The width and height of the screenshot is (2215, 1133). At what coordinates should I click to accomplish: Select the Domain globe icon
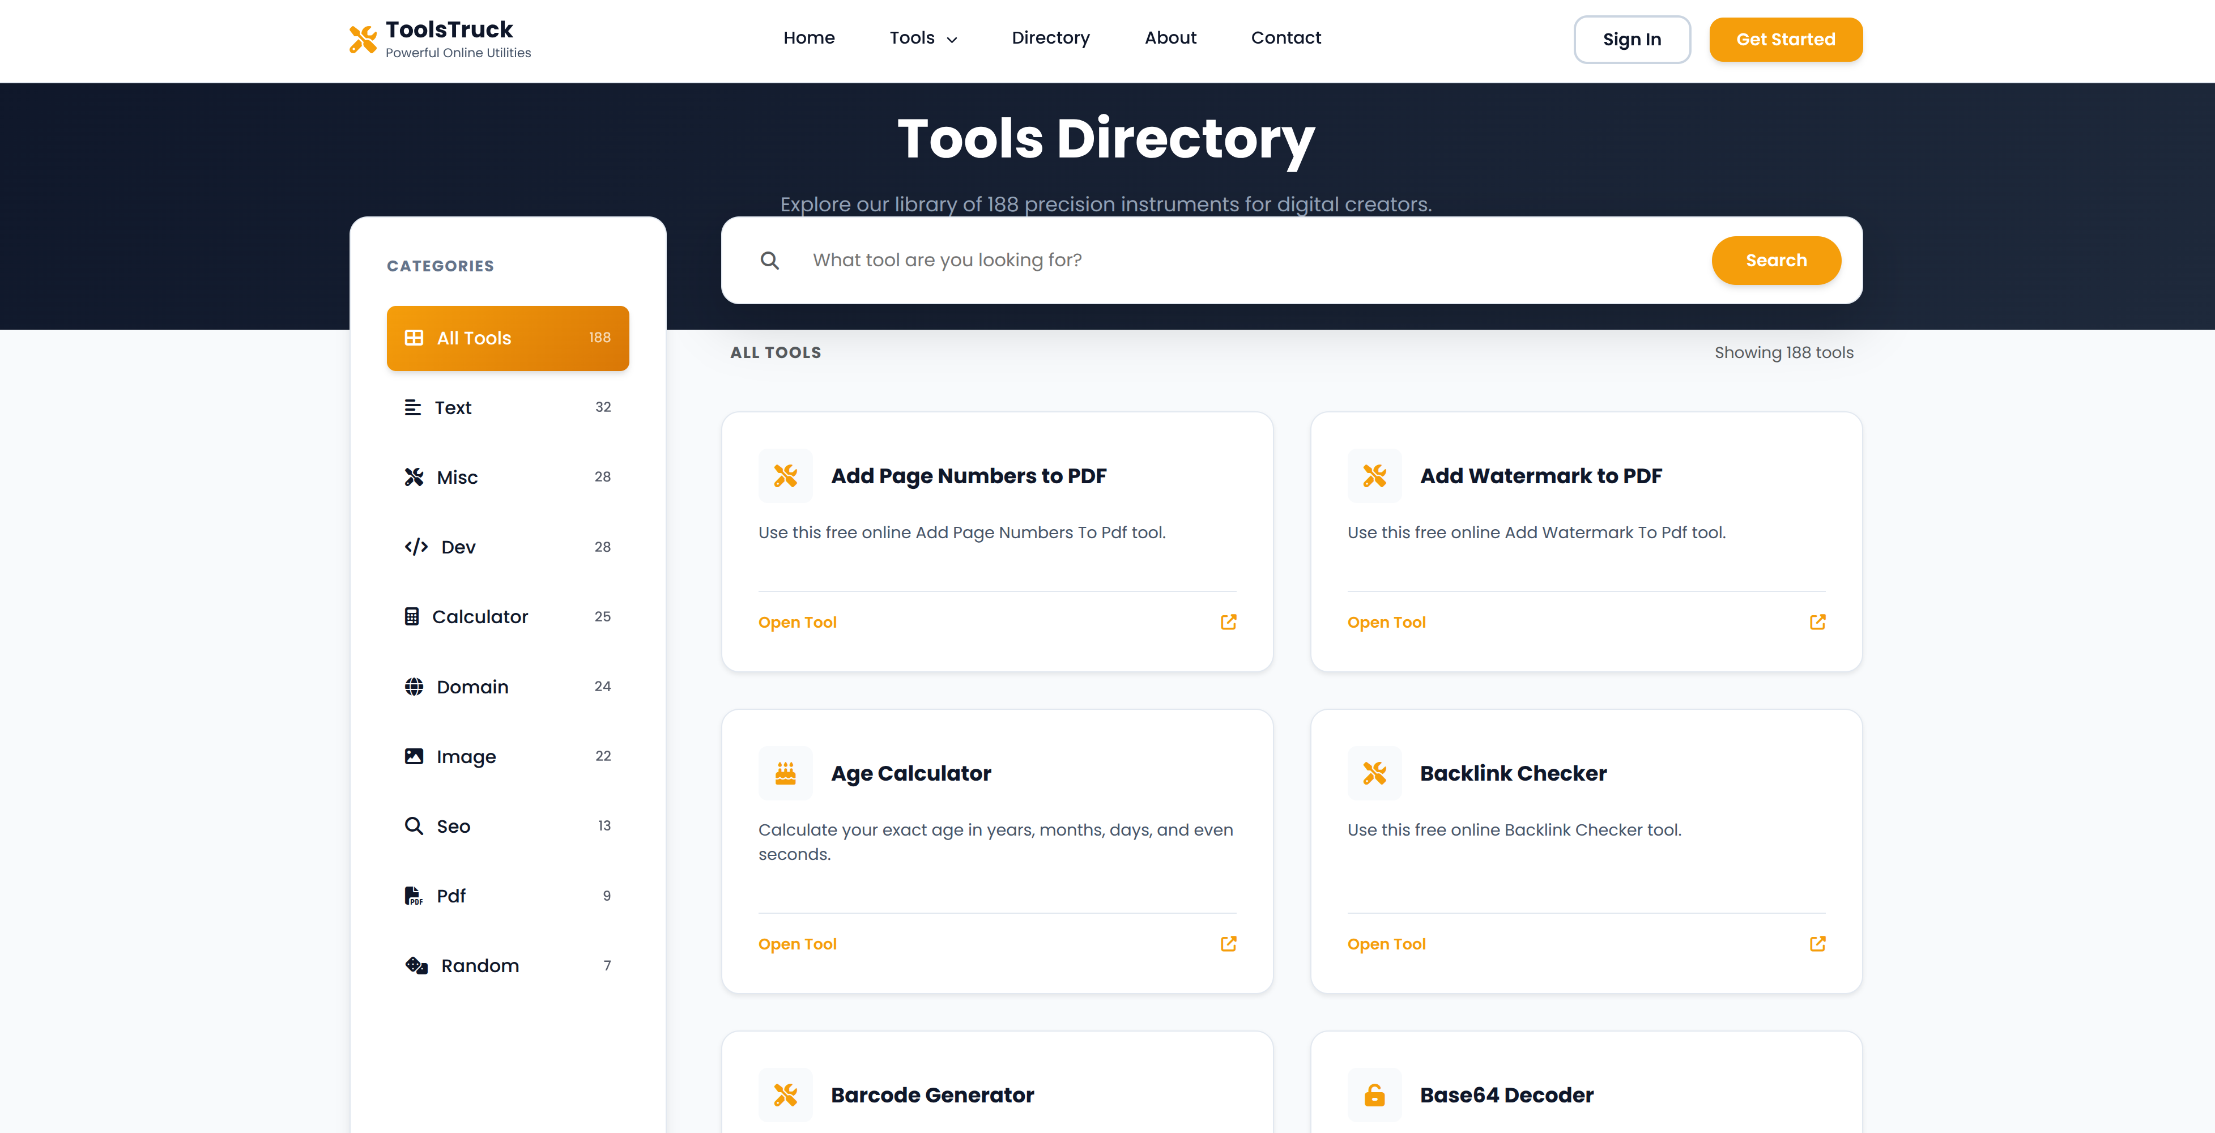(414, 686)
